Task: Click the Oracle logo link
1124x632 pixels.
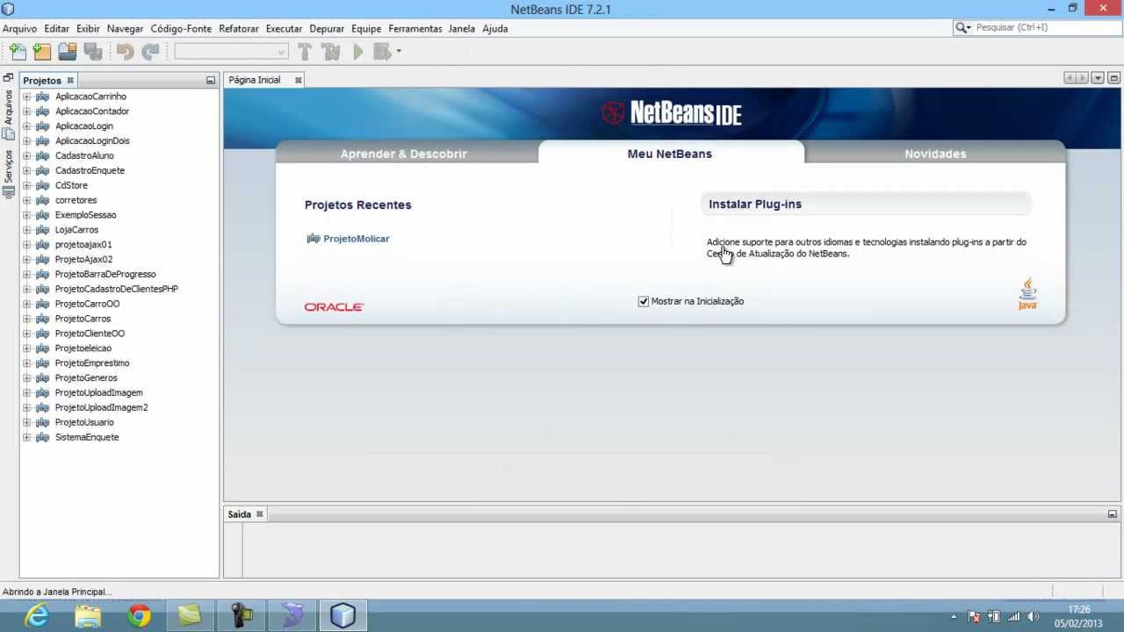Action: point(334,307)
